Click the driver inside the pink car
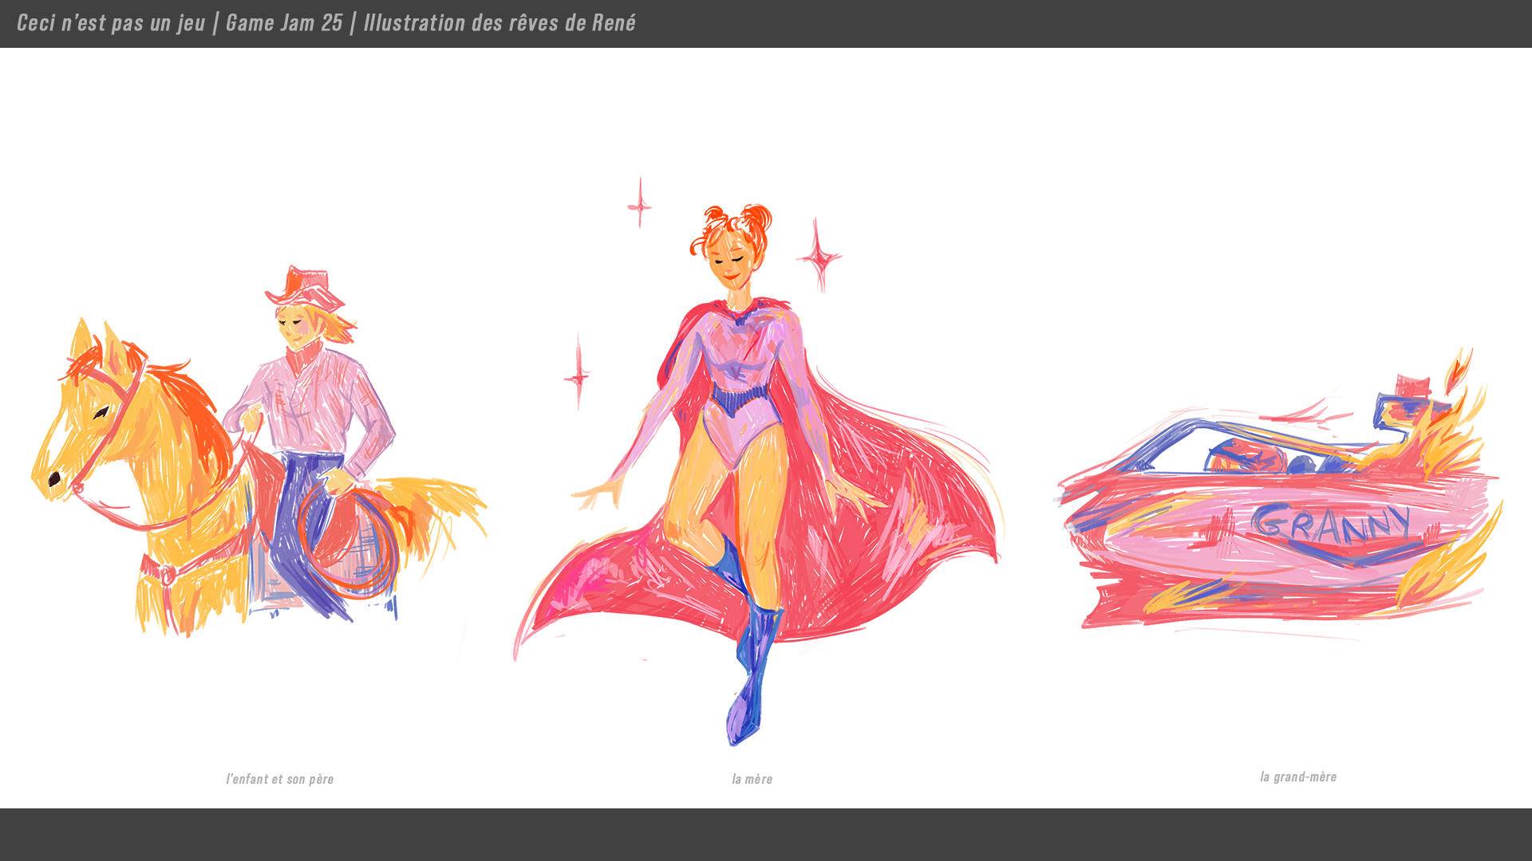The image size is (1532, 861). pyautogui.click(x=1245, y=458)
